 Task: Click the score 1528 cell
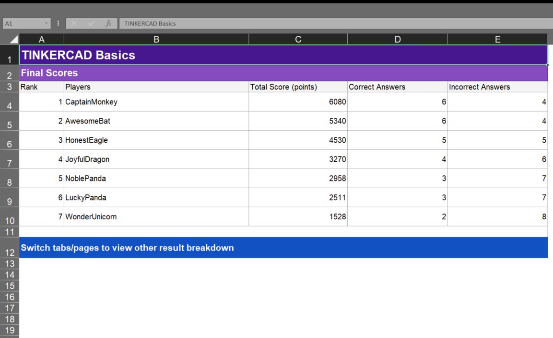tap(298, 217)
